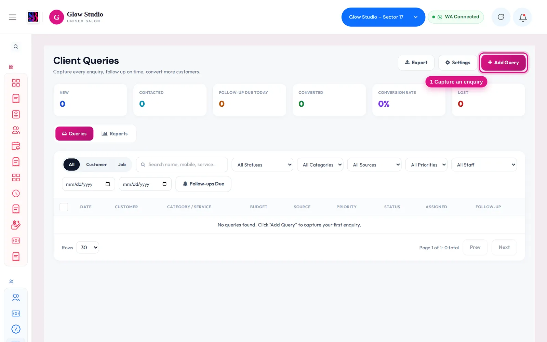Refresh data using the circular arrow icon
Image resolution: width=547 pixels, height=342 pixels.
(501, 17)
